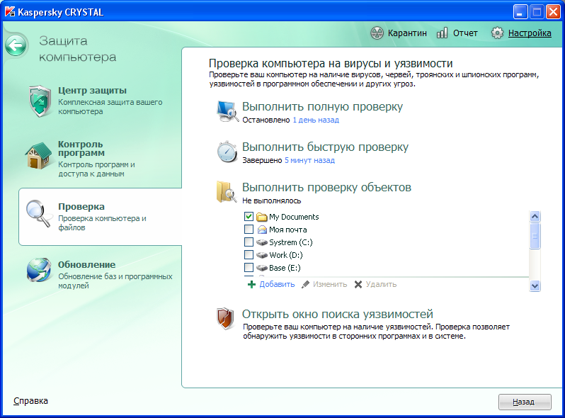Click the 5 минут назад link
This screenshot has height=418, width=565.
[x=309, y=160]
